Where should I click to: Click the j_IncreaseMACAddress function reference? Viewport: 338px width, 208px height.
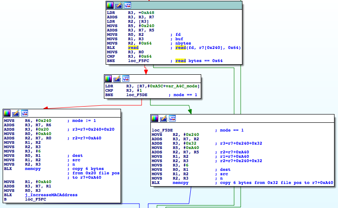point(51,195)
